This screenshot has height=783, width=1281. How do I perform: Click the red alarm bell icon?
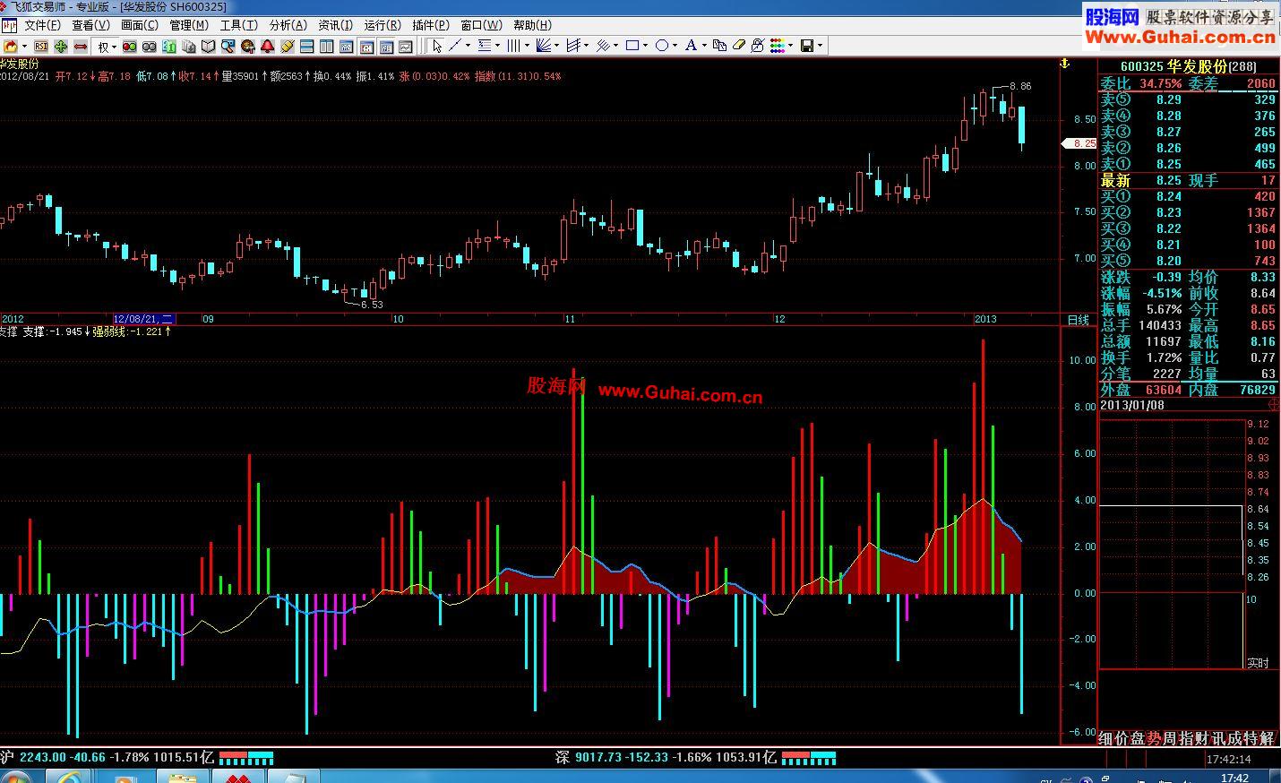(x=267, y=47)
